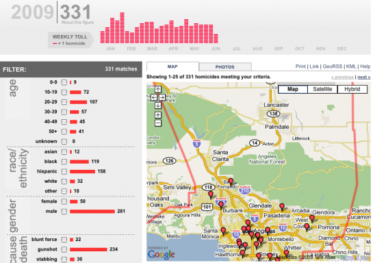This screenshot has width=373, height=263.
Task: Check the age 30-39 filter
Action: click(64, 112)
